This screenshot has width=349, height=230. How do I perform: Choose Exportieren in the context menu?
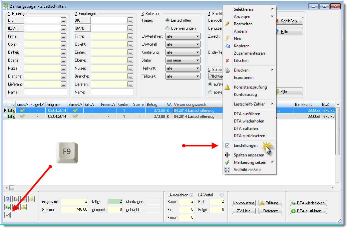(x=249, y=77)
